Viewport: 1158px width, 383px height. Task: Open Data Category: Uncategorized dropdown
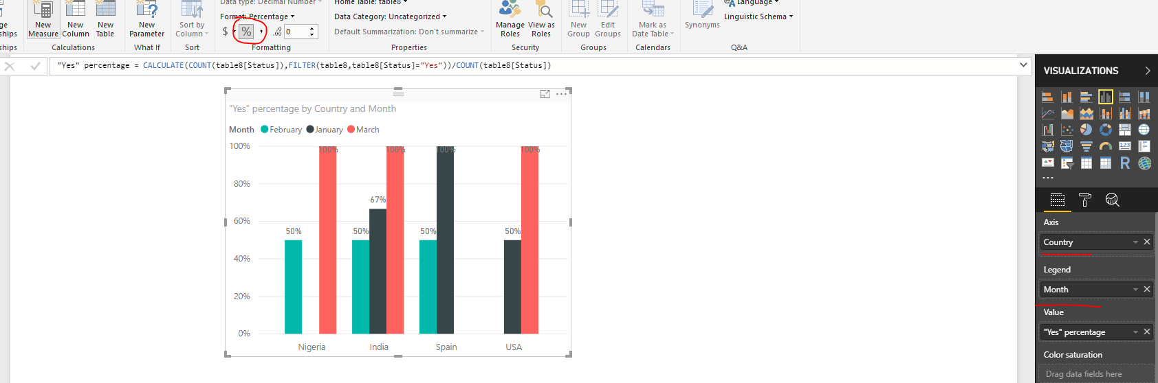(x=390, y=16)
